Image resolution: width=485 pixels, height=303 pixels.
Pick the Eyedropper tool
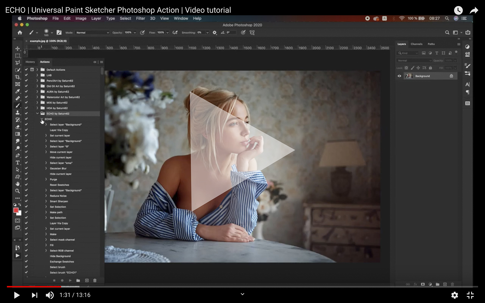click(x=18, y=91)
